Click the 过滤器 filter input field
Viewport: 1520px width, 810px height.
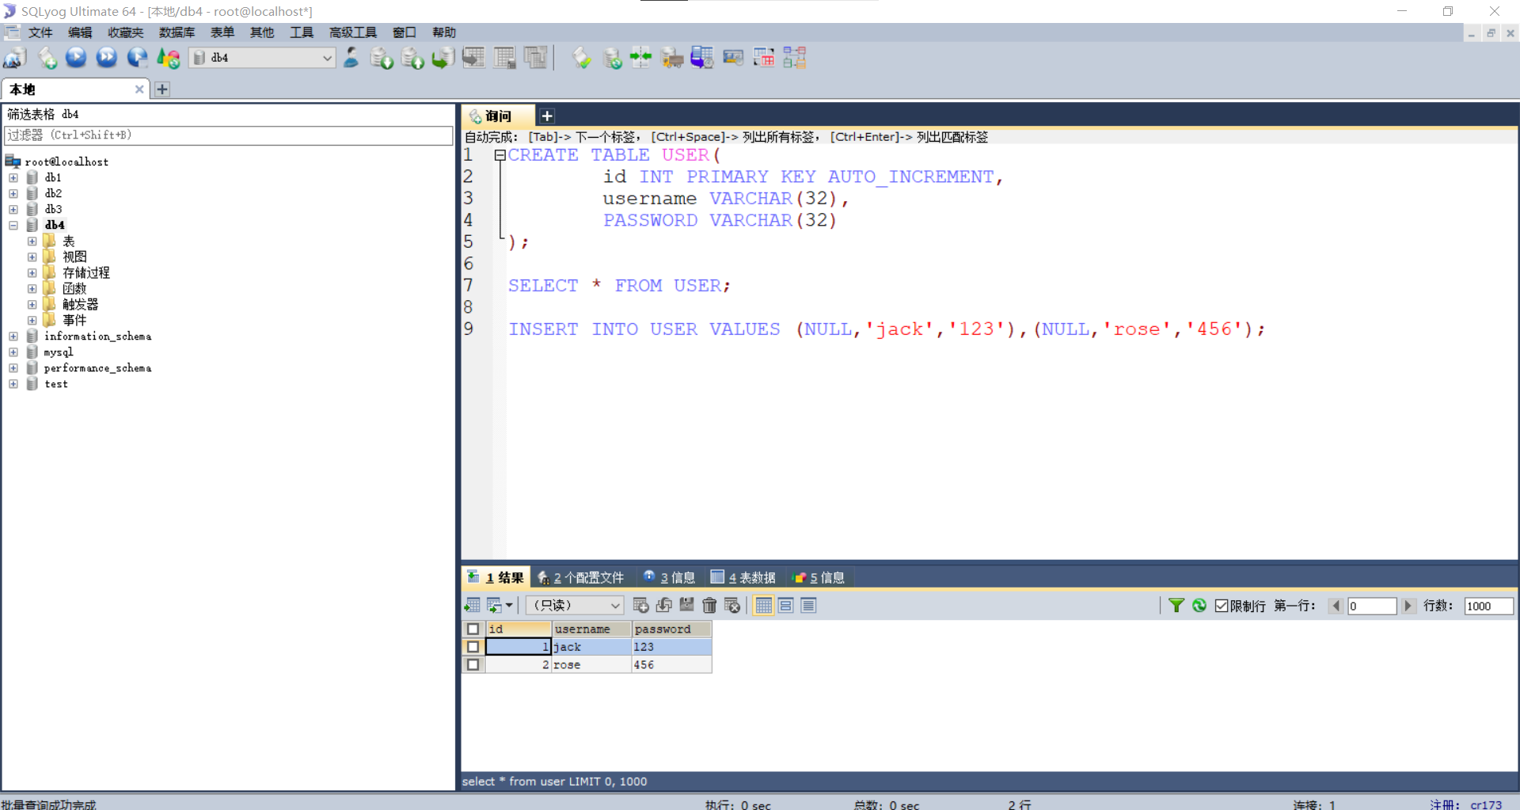pyautogui.click(x=229, y=135)
